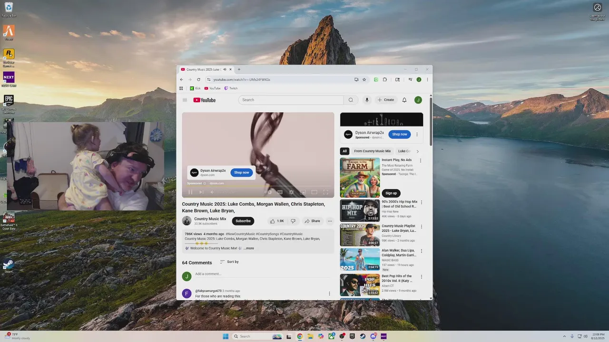609x342 pixels.
Task: Toggle autoplay switch in player
Action: click(x=268, y=192)
